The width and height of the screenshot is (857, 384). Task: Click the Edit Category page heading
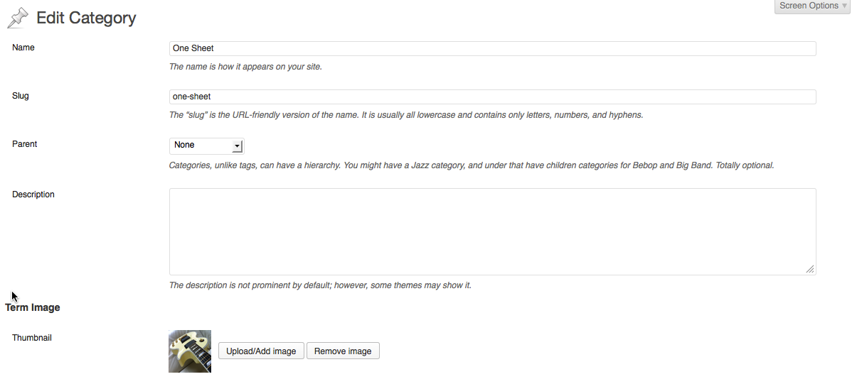[x=86, y=18]
